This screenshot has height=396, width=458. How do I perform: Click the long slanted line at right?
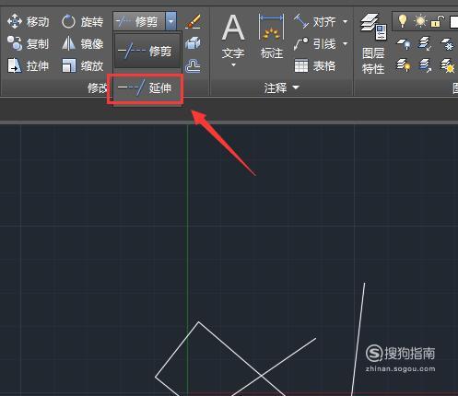pyautogui.click(x=358, y=338)
